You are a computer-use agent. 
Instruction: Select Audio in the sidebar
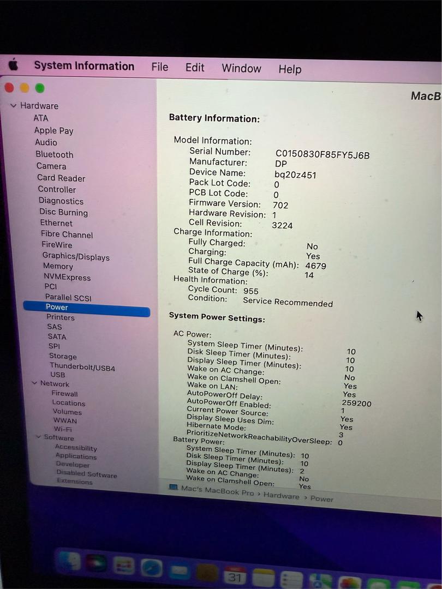46,142
